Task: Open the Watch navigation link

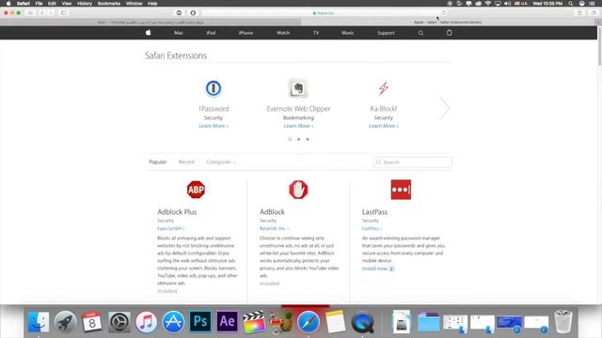Action: [x=283, y=33]
